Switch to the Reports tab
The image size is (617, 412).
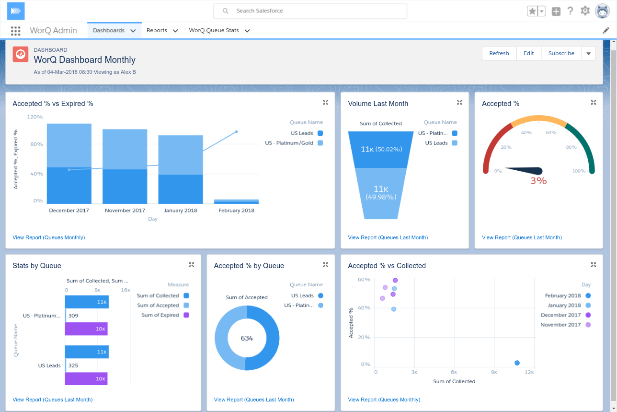pyautogui.click(x=157, y=30)
